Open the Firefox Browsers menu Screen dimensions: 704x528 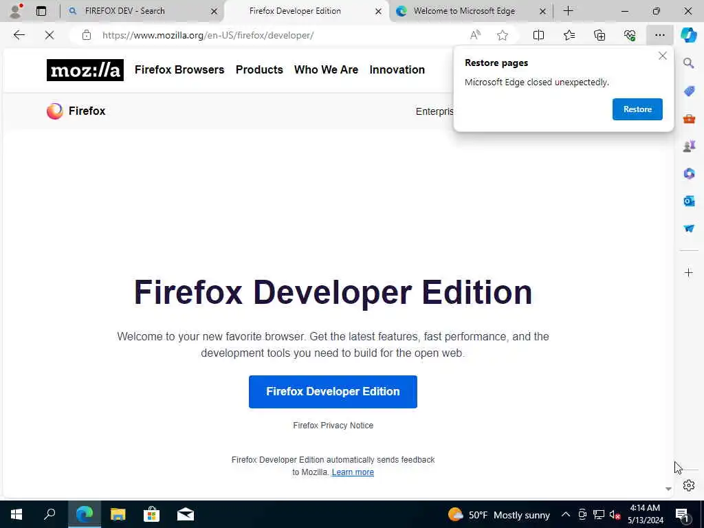click(179, 69)
